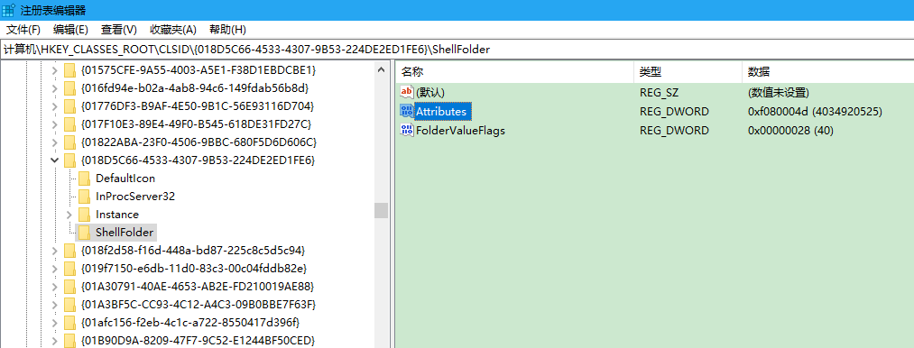The image size is (914, 348).
Task: Select the Attributes value name
Action: pos(440,111)
